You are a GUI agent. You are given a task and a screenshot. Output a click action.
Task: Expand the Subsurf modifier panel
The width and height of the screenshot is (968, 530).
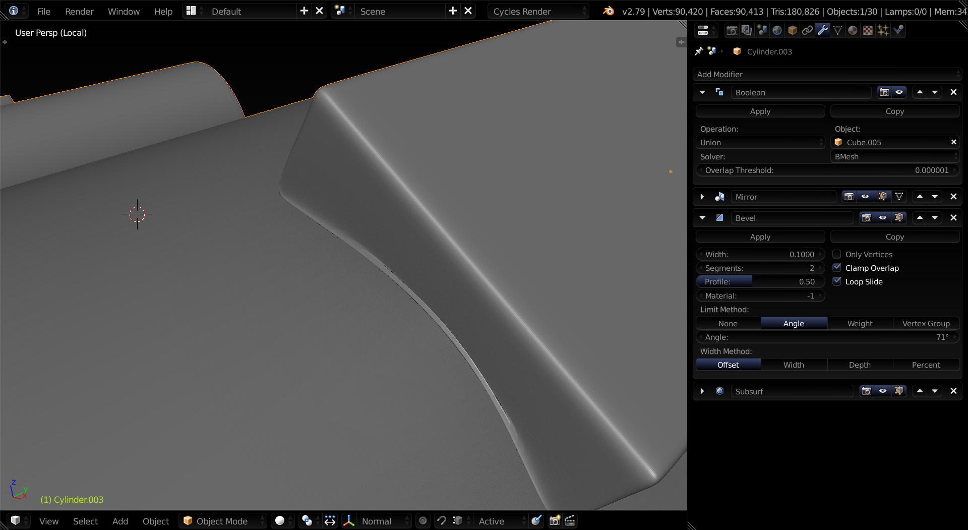coord(702,391)
